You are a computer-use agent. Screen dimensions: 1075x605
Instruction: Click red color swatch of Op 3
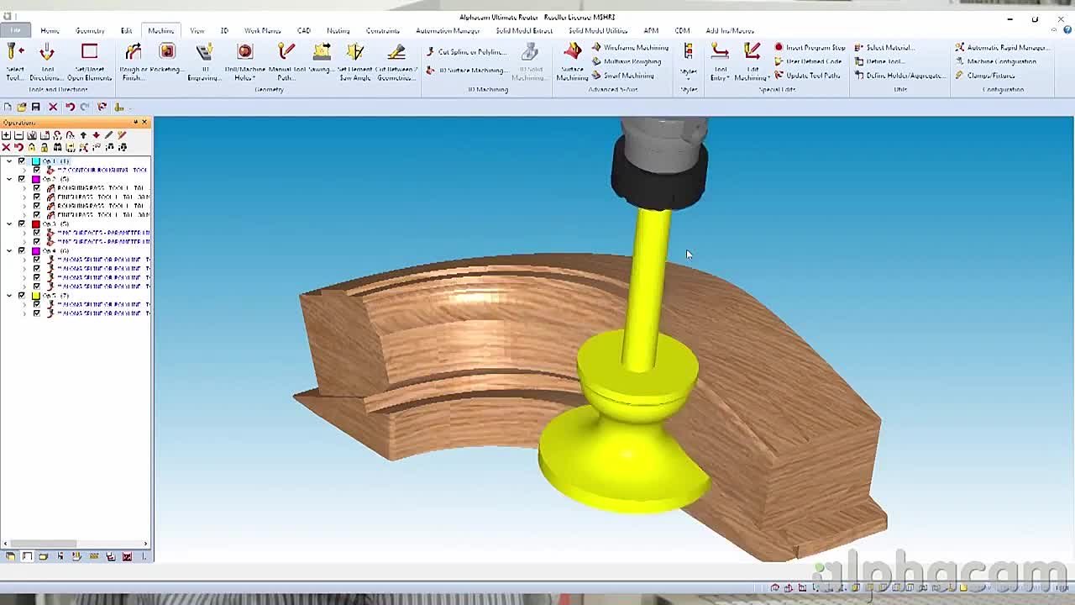36,224
